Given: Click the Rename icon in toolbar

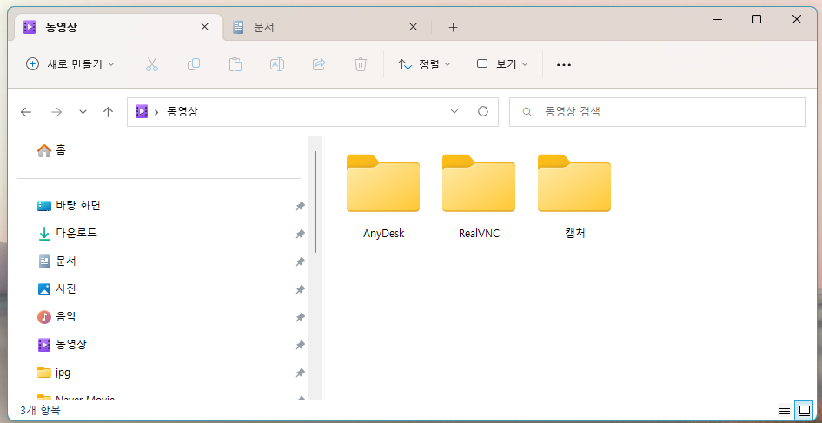Looking at the screenshot, I should (x=277, y=64).
